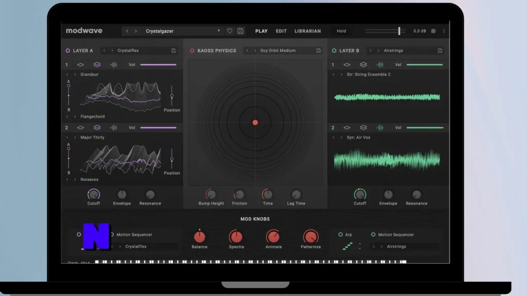Save the Crystalgazer performance with the disk icon
The width and height of the screenshot is (527, 296).
click(240, 31)
